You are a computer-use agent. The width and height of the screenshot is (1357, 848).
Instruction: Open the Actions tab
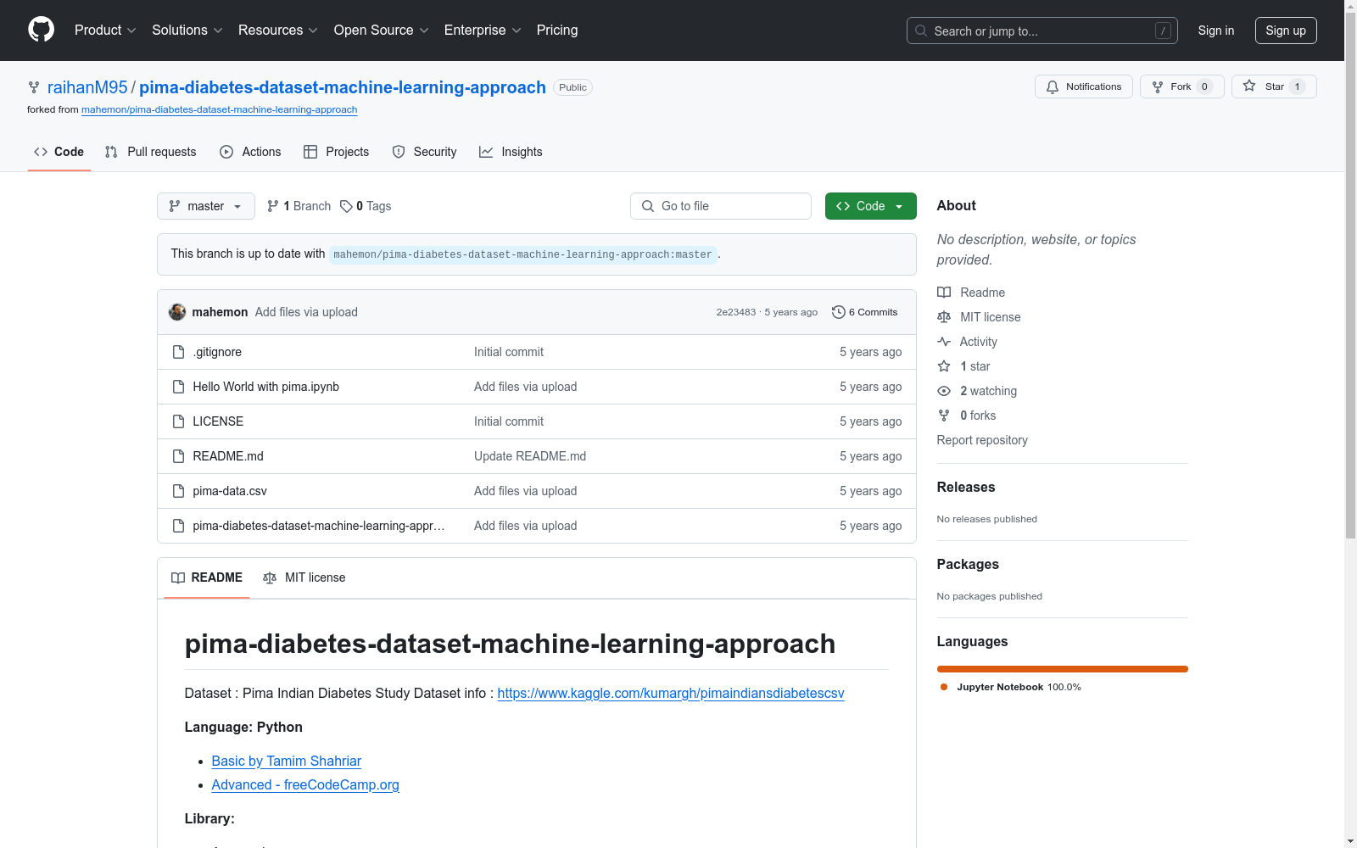point(250,152)
